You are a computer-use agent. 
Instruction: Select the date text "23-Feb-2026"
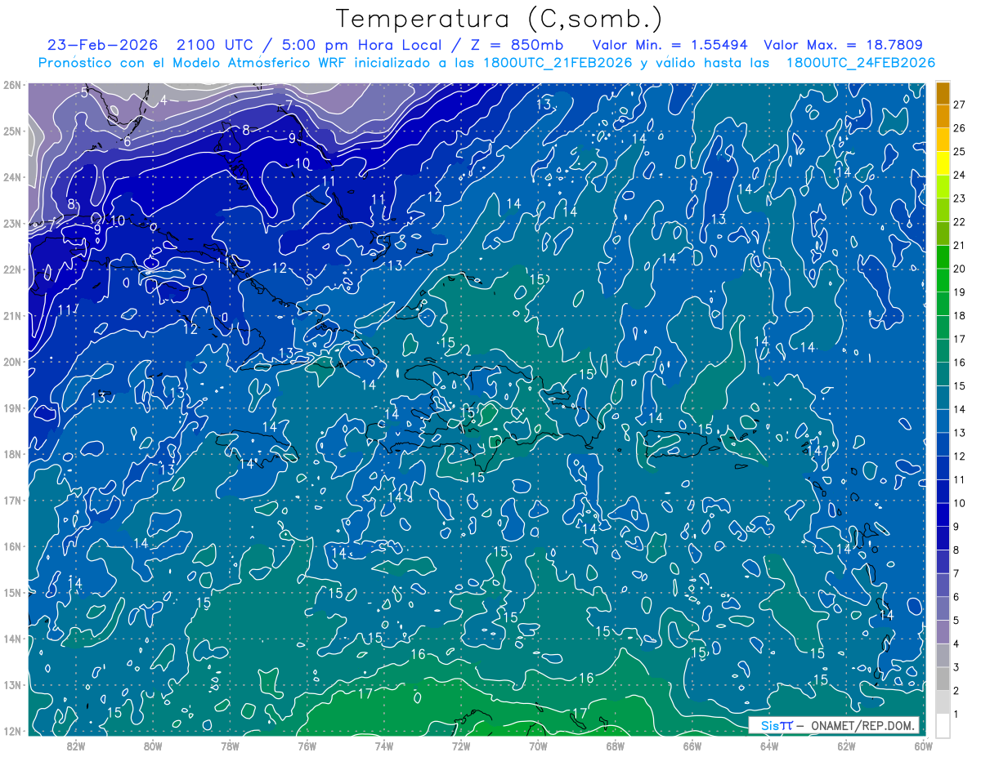click(105, 45)
